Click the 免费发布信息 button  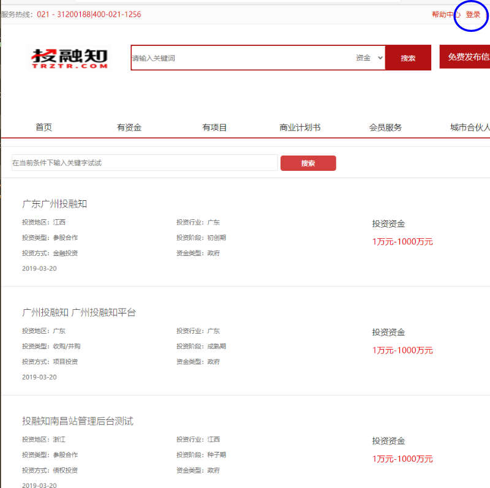pyautogui.click(x=466, y=57)
